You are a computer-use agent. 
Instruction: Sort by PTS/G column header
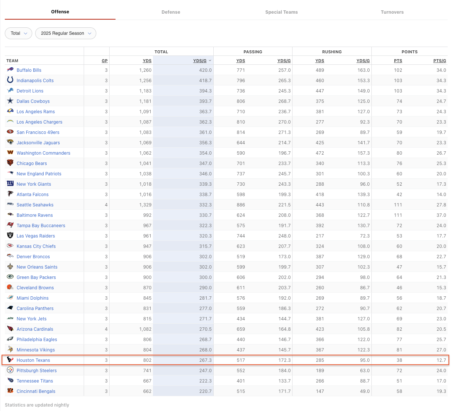click(440, 61)
